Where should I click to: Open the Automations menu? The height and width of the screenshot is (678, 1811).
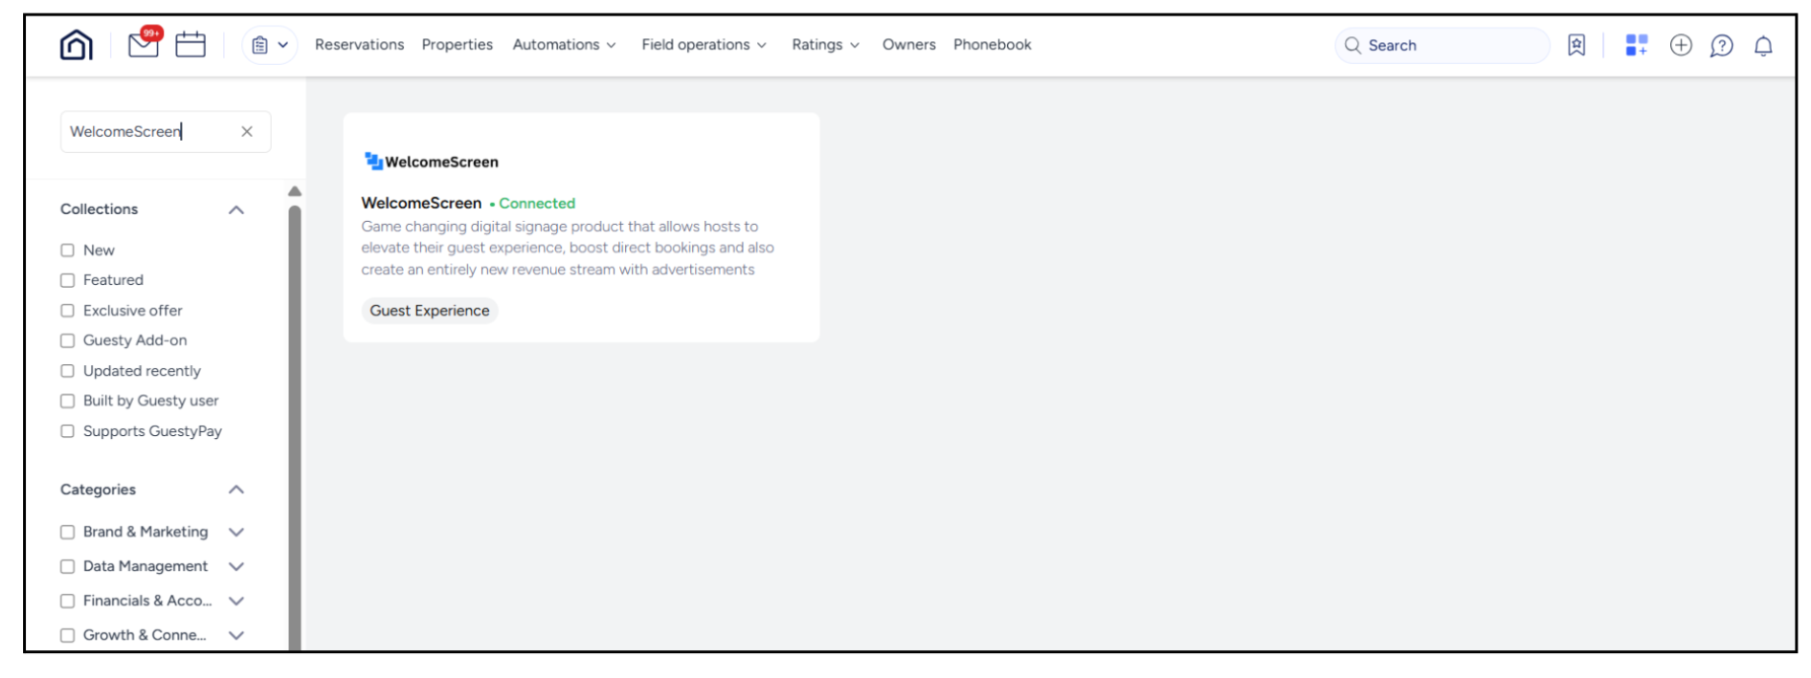564,45
